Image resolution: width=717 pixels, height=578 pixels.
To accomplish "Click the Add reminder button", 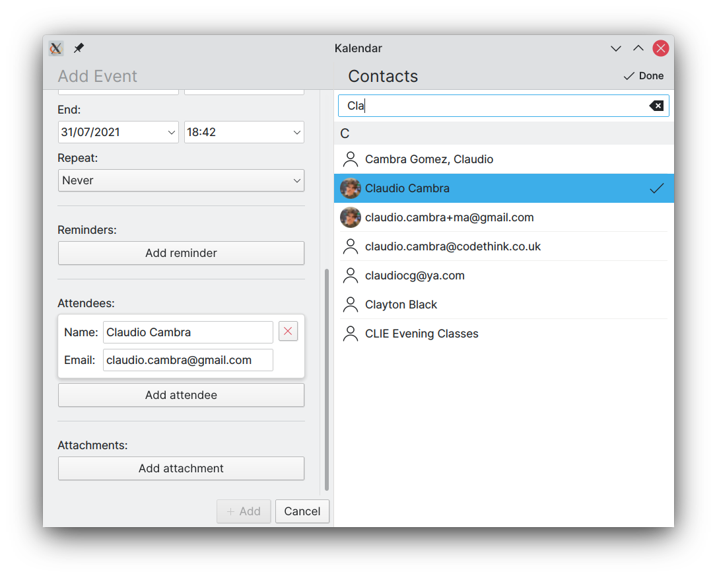I will click(181, 253).
